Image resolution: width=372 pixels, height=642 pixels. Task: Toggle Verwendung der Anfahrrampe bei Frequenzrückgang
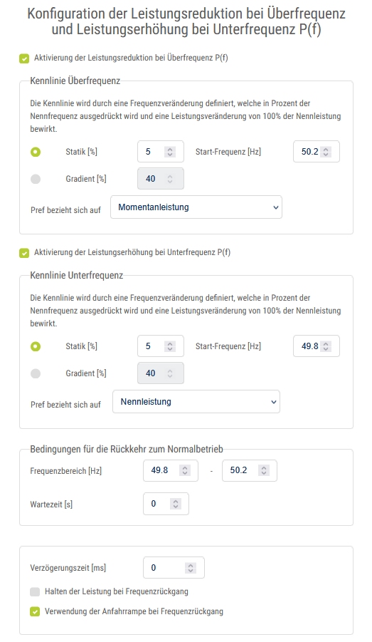(35, 611)
